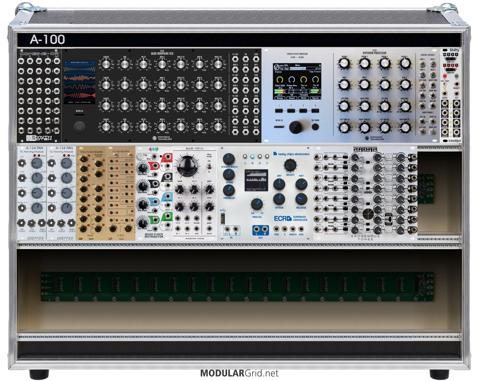Click the 'A-100' case label text
Image resolution: width=479 pixels, height=381 pixels.
pyautogui.click(x=47, y=39)
